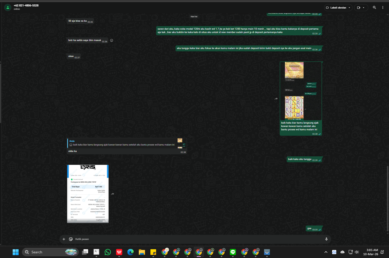The width and height of the screenshot is (389, 258).
Task: Select message starting 'aku tunggu kaka biar aku fokus'
Action: (249, 48)
